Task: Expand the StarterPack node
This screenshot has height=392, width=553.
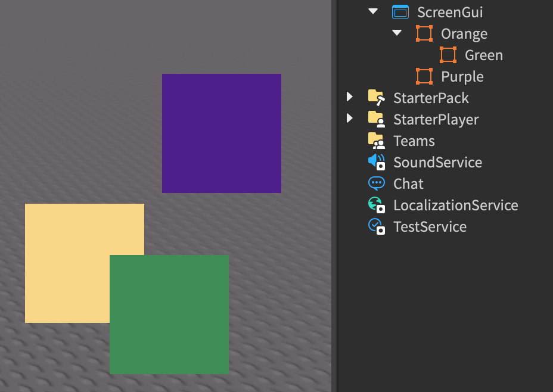Action: [x=350, y=97]
